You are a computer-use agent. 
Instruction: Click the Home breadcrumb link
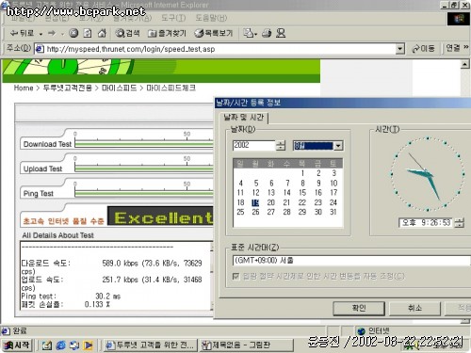point(24,88)
